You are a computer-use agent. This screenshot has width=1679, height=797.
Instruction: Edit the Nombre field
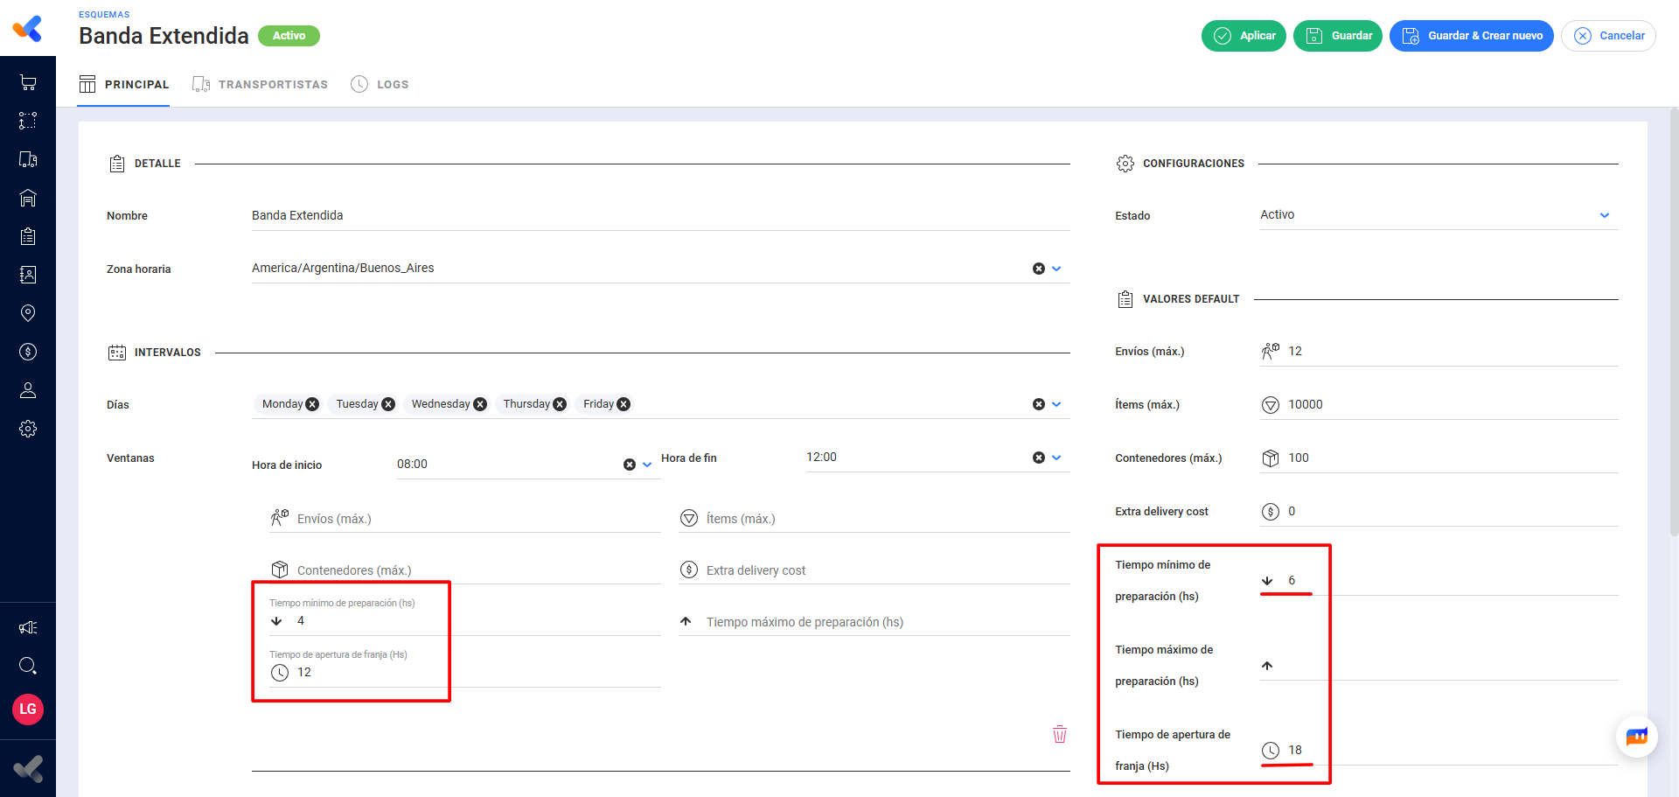660,215
